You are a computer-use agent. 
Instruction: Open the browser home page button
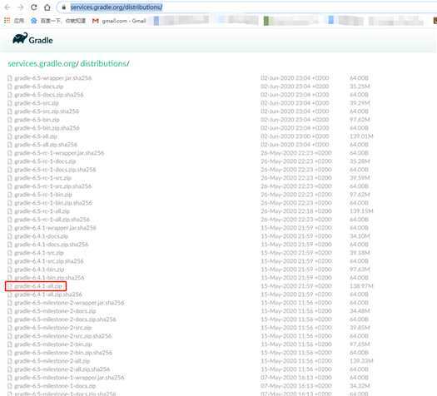click(47, 7)
